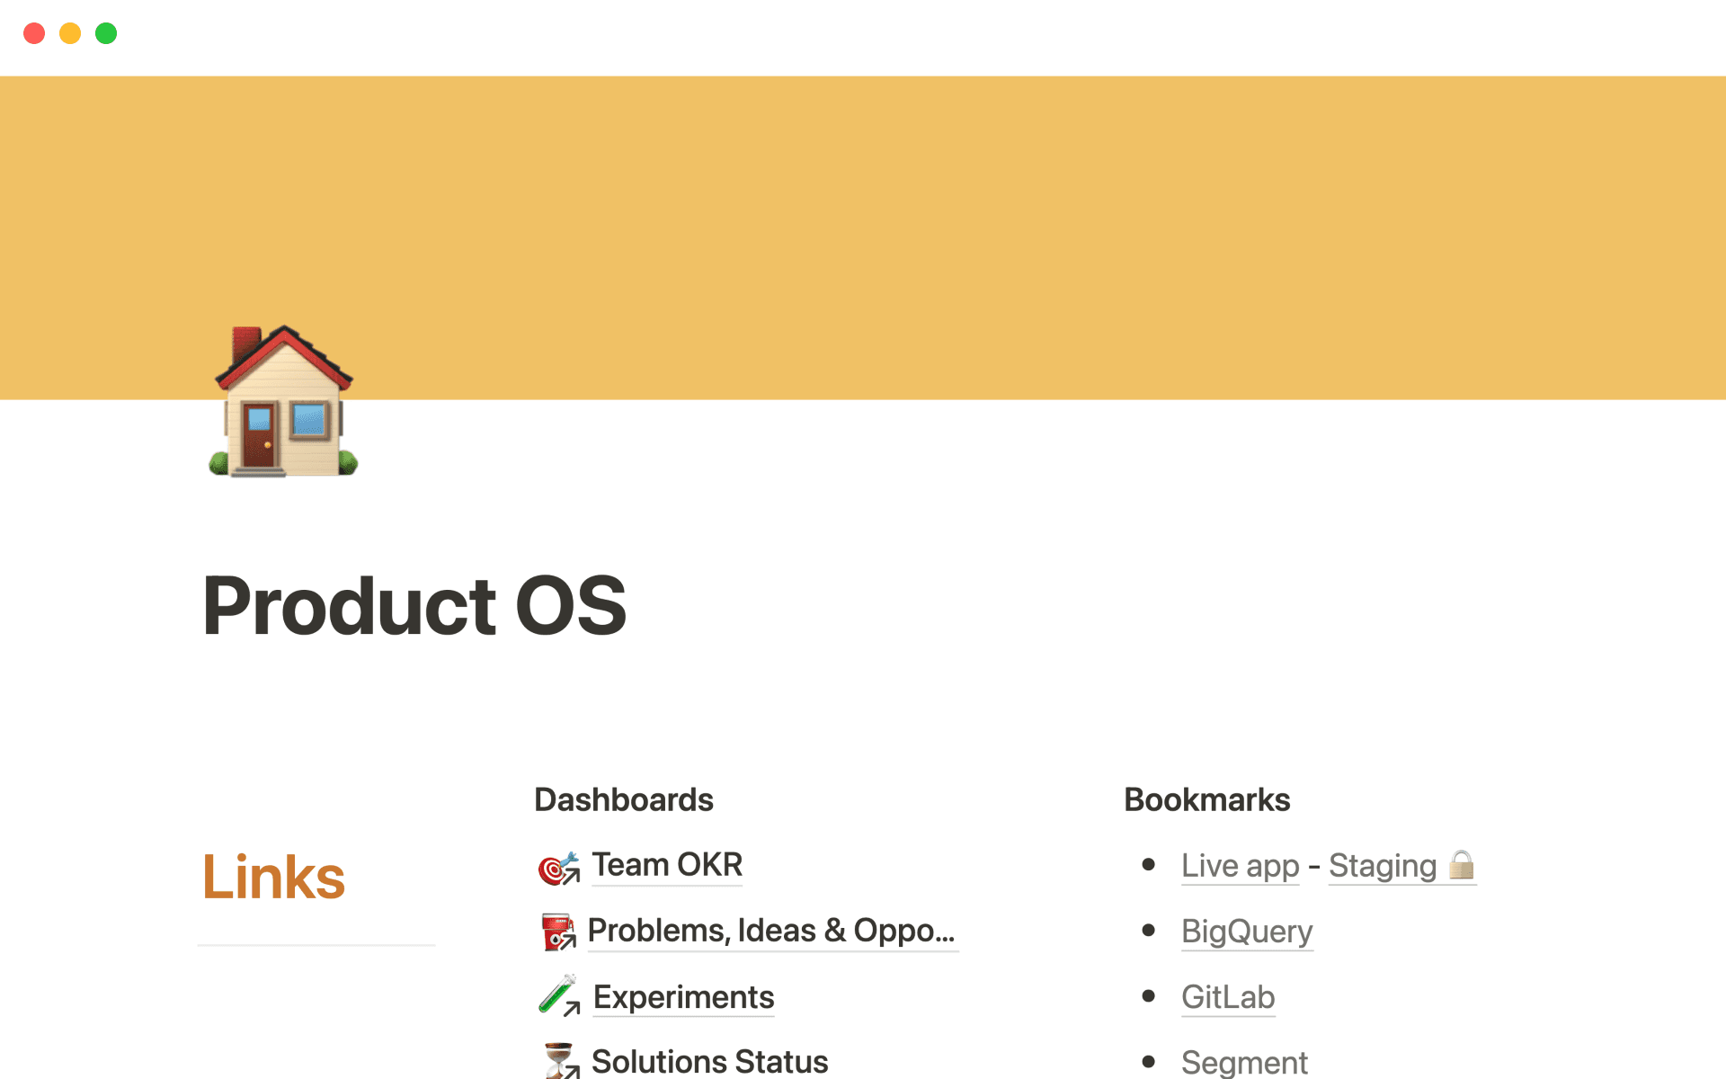Viewport: 1726px width, 1079px height.
Task: Open the Staging link
Action: [1385, 866]
